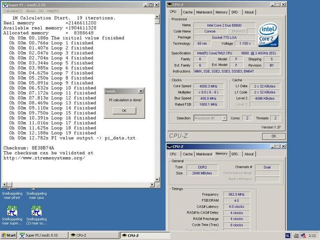Select the 'Snelkoppeling naar cpuz' desktop shortcut label
The image size is (320, 240).
pyautogui.click(x=36, y=195)
